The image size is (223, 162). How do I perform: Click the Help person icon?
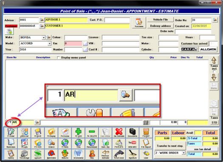click(x=92, y=154)
